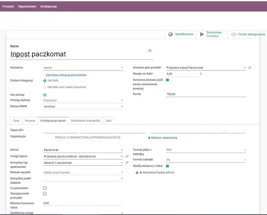
Task: Click Zainstaluj więcej przewoźników link
Action: [x=66, y=75]
